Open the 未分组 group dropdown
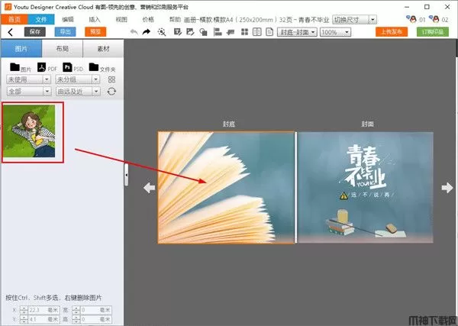Screen dimensions: 458x326 (77, 79)
